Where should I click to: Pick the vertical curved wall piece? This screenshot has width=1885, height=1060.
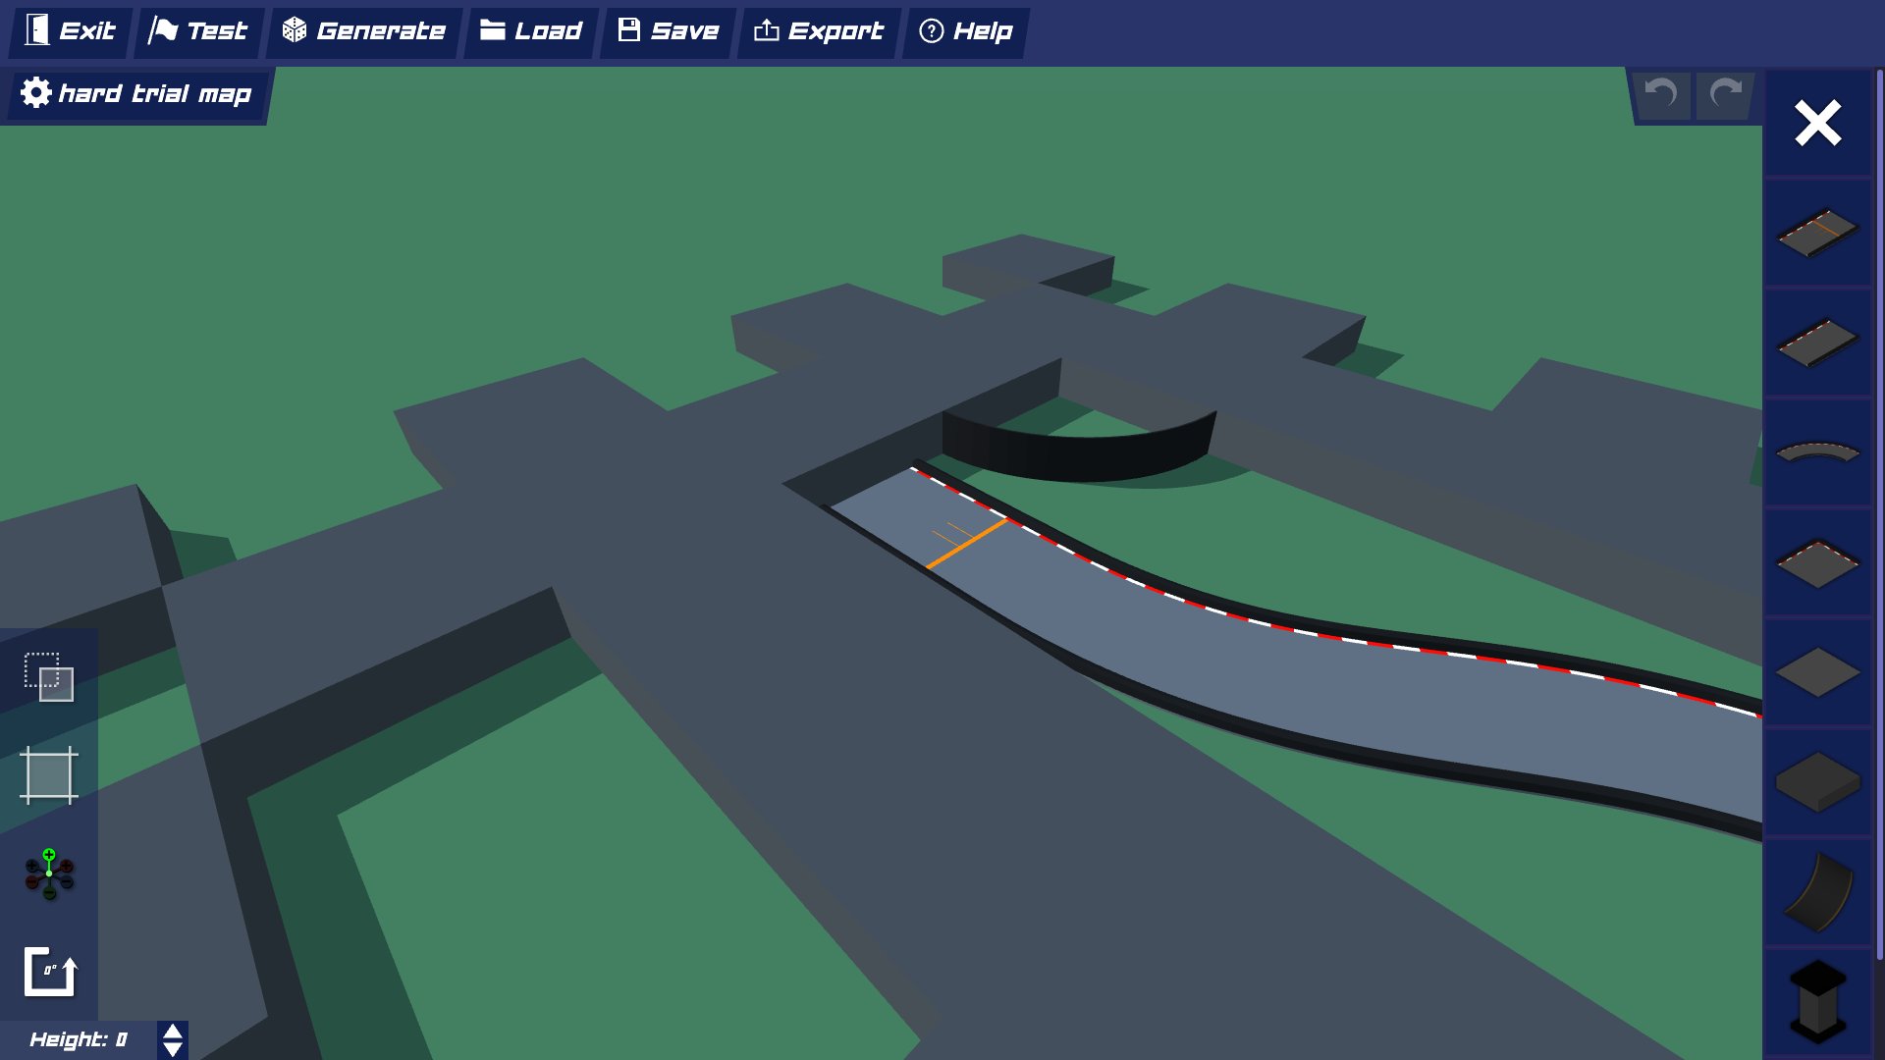(1817, 892)
